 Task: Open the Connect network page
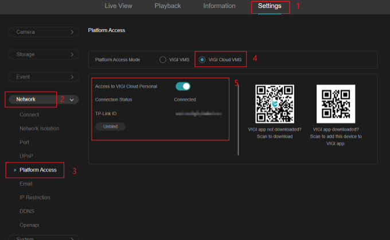pyautogui.click(x=29, y=114)
